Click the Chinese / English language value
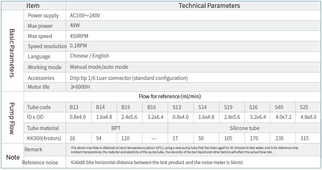 coord(89,56)
